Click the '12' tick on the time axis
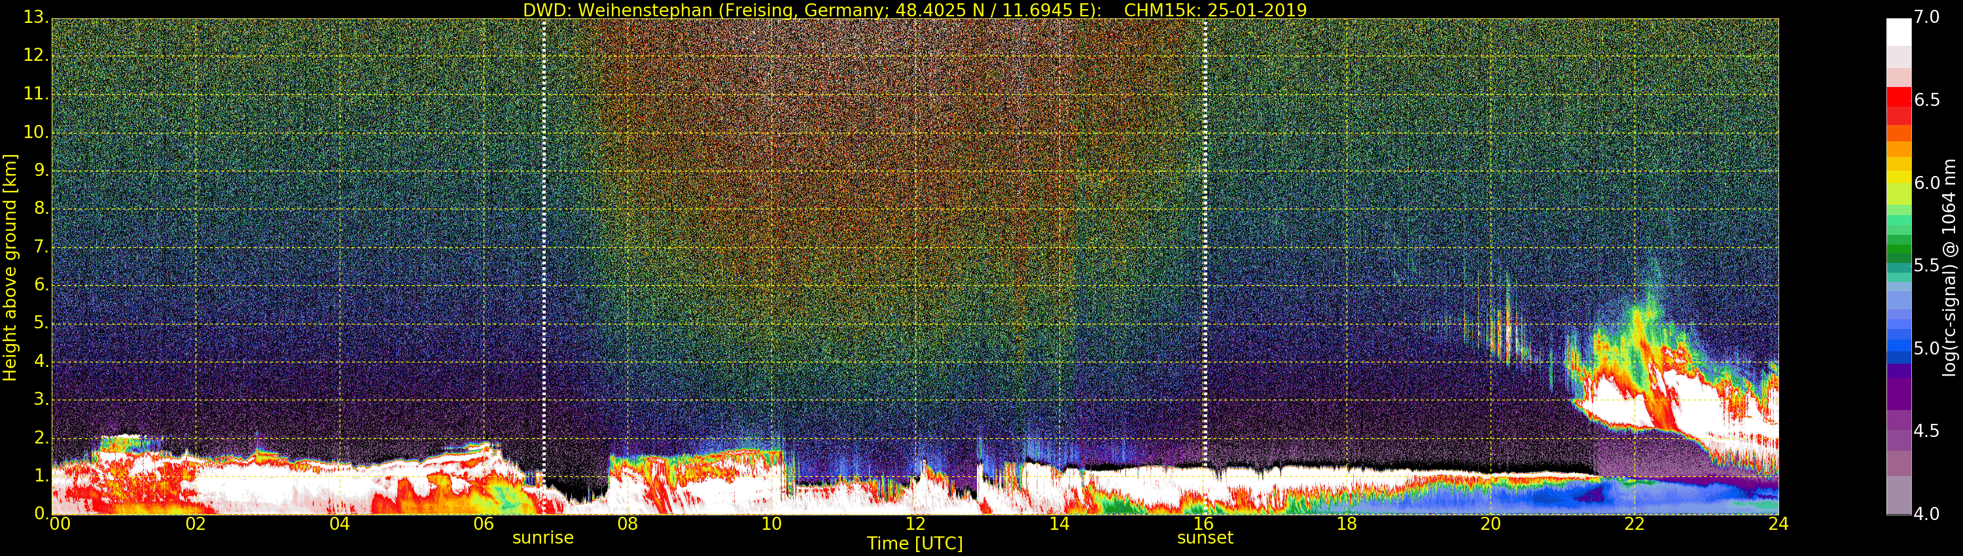The image size is (1963, 556). pyautogui.click(x=915, y=523)
